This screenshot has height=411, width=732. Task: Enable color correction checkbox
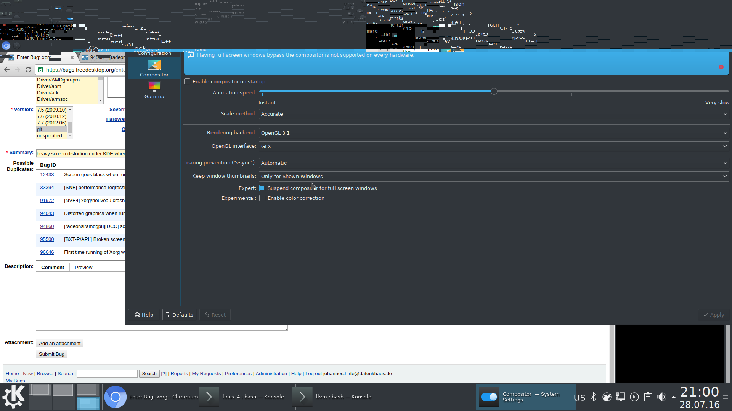pos(262,198)
